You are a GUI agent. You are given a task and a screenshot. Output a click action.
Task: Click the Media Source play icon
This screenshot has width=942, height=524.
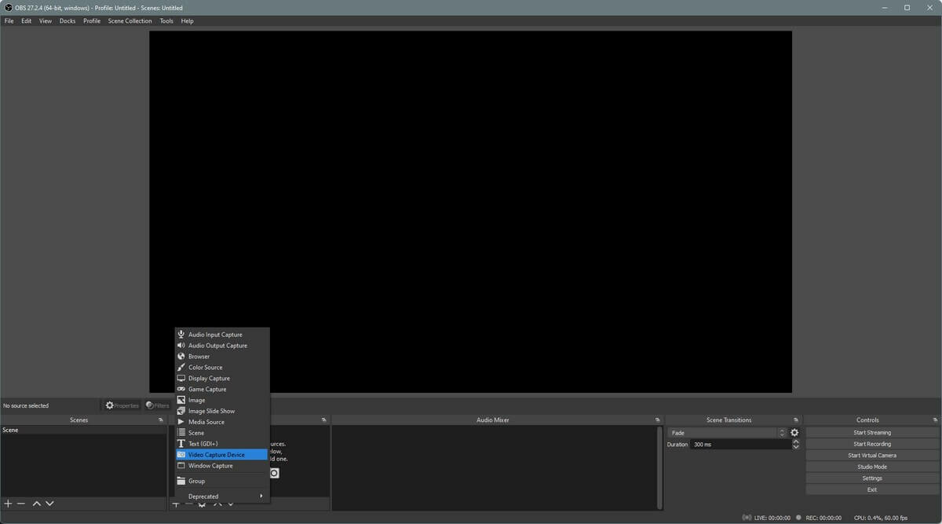click(181, 422)
